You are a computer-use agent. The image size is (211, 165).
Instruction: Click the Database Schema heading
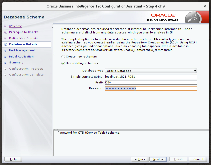(x=24, y=17)
